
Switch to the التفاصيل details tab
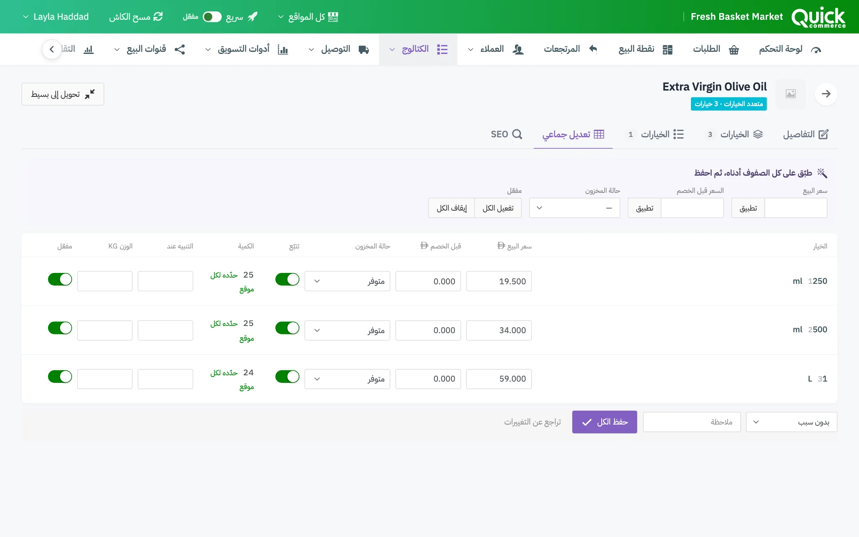(806, 134)
